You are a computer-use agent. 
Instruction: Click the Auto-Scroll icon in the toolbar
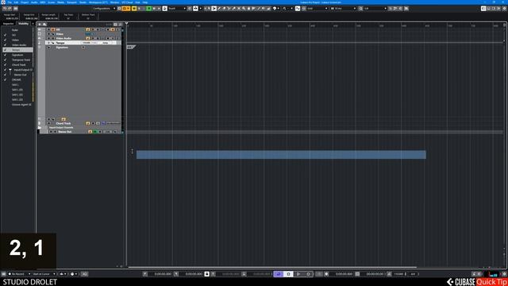click(x=195, y=9)
